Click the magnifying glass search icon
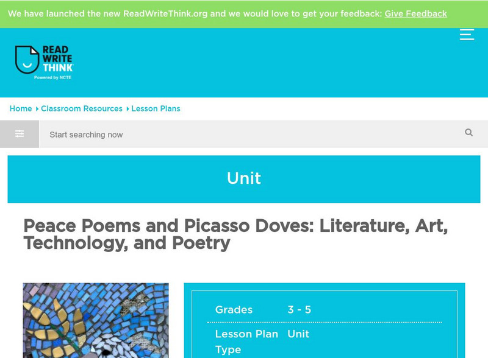Viewport: 488px width, 358px height. 468,133
